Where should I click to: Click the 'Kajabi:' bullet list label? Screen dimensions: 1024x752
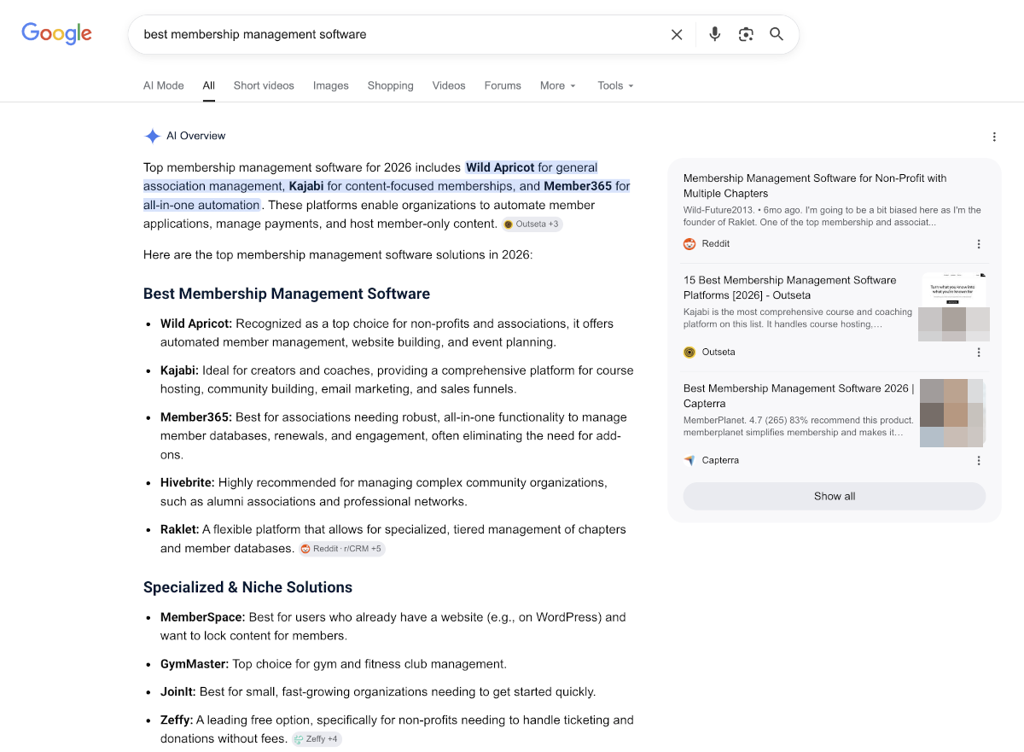coord(180,370)
